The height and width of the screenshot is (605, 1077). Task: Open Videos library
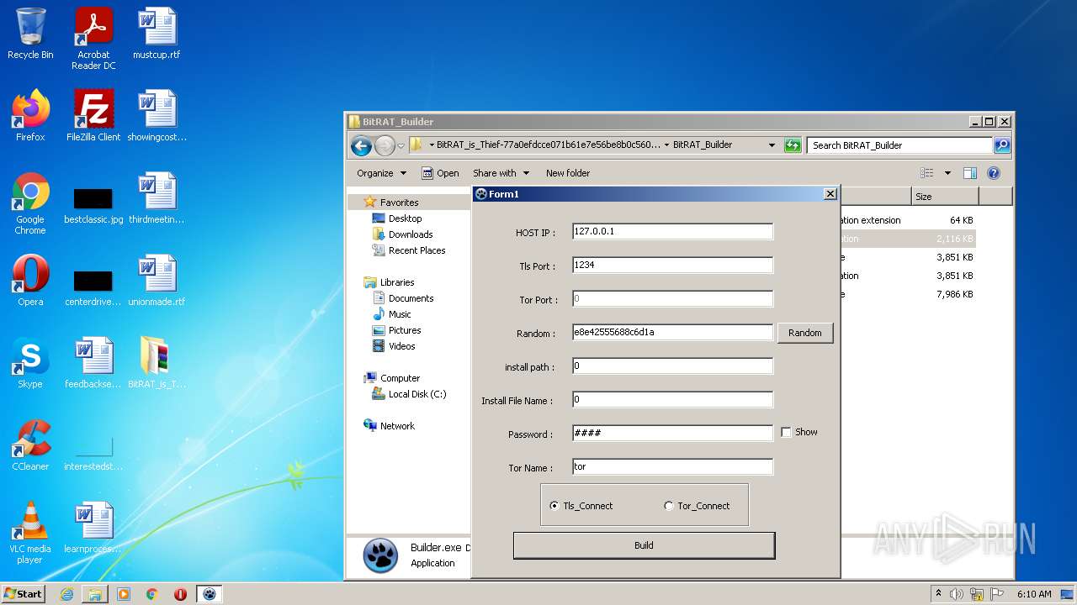401,346
